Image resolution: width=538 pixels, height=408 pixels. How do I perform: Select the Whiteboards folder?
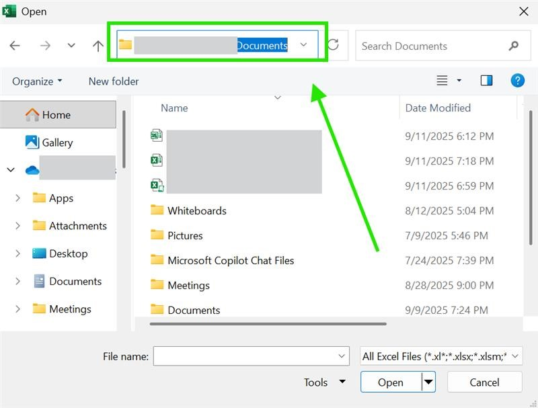[x=197, y=210]
